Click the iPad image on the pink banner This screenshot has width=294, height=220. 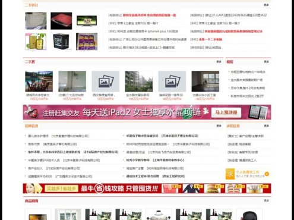258,112
